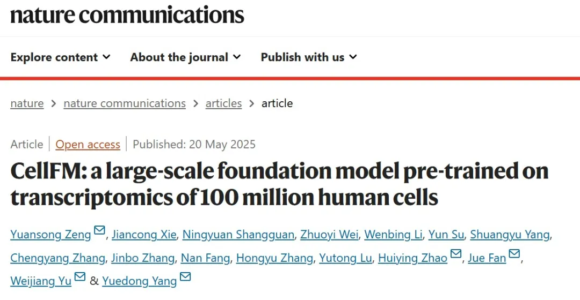Image resolution: width=580 pixels, height=300 pixels.
Task: Navigate to articles breadcrumb
Action: [223, 103]
